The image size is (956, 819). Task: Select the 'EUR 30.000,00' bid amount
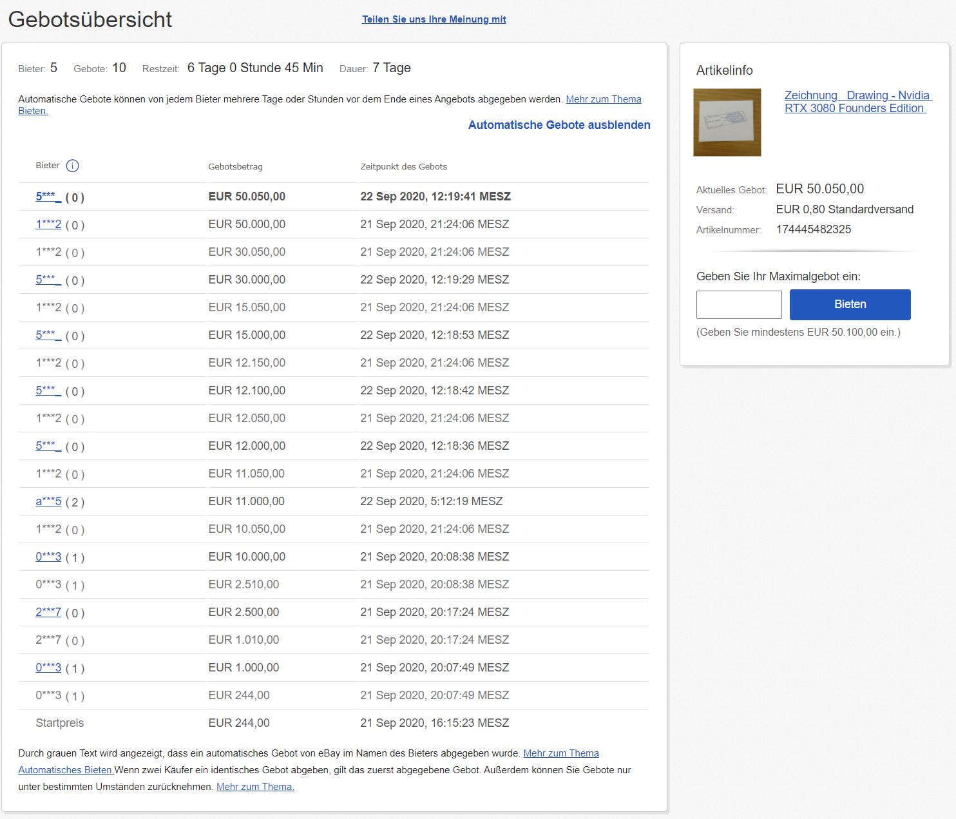click(x=247, y=280)
